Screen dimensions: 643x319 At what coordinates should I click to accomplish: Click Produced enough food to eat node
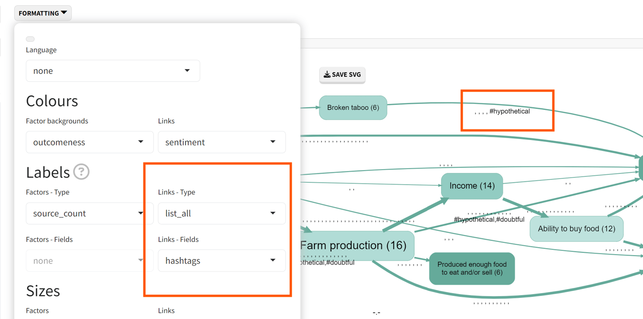pyautogui.click(x=472, y=268)
